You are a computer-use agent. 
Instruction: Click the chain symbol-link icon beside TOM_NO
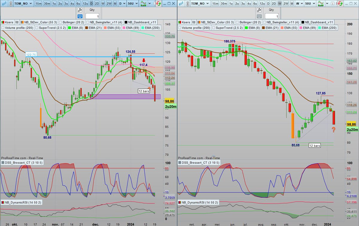pyautogui.click(x=10, y=3)
